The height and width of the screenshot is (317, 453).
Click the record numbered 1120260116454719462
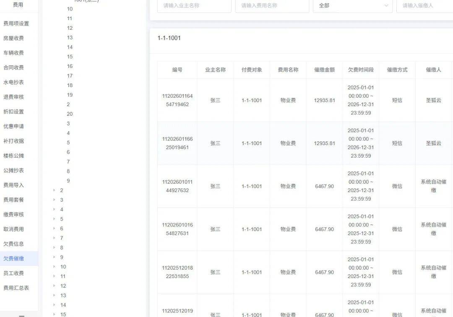coord(177,100)
